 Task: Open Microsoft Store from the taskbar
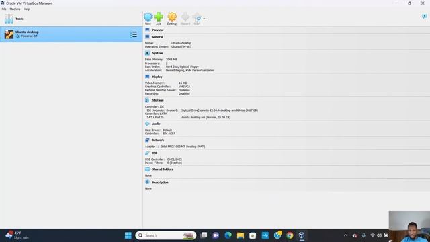click(253, 235)
